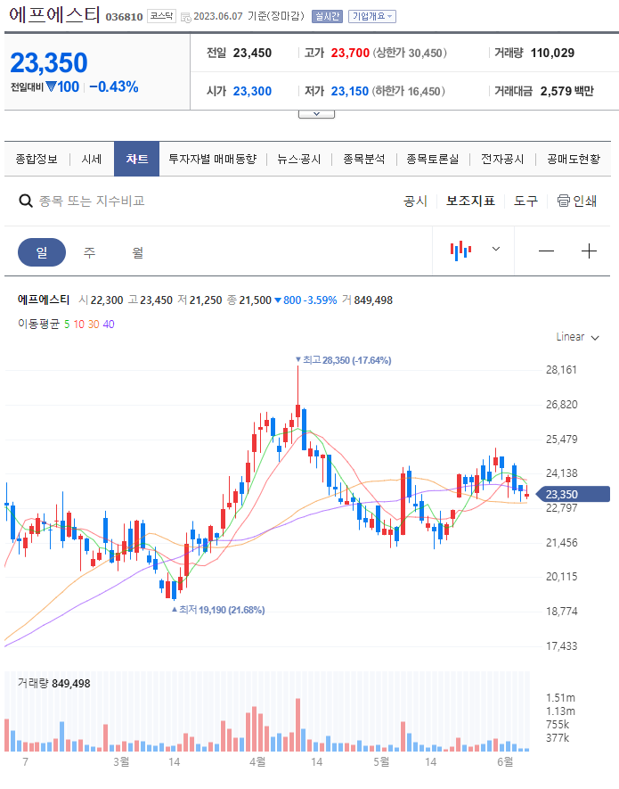Viewport: 619px width, 789px height.
Task: Click the 이동평균 label
Action: 38,324
